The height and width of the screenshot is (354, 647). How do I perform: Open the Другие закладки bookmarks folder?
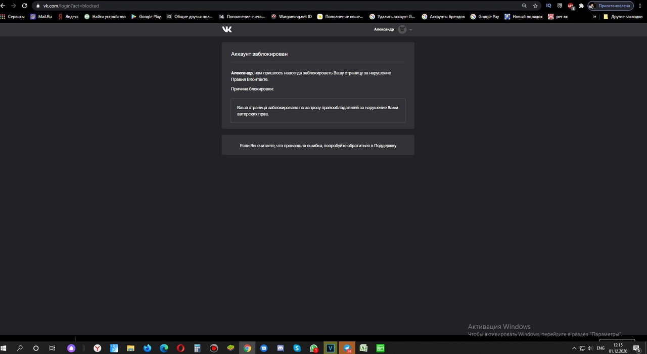(623, 16)
